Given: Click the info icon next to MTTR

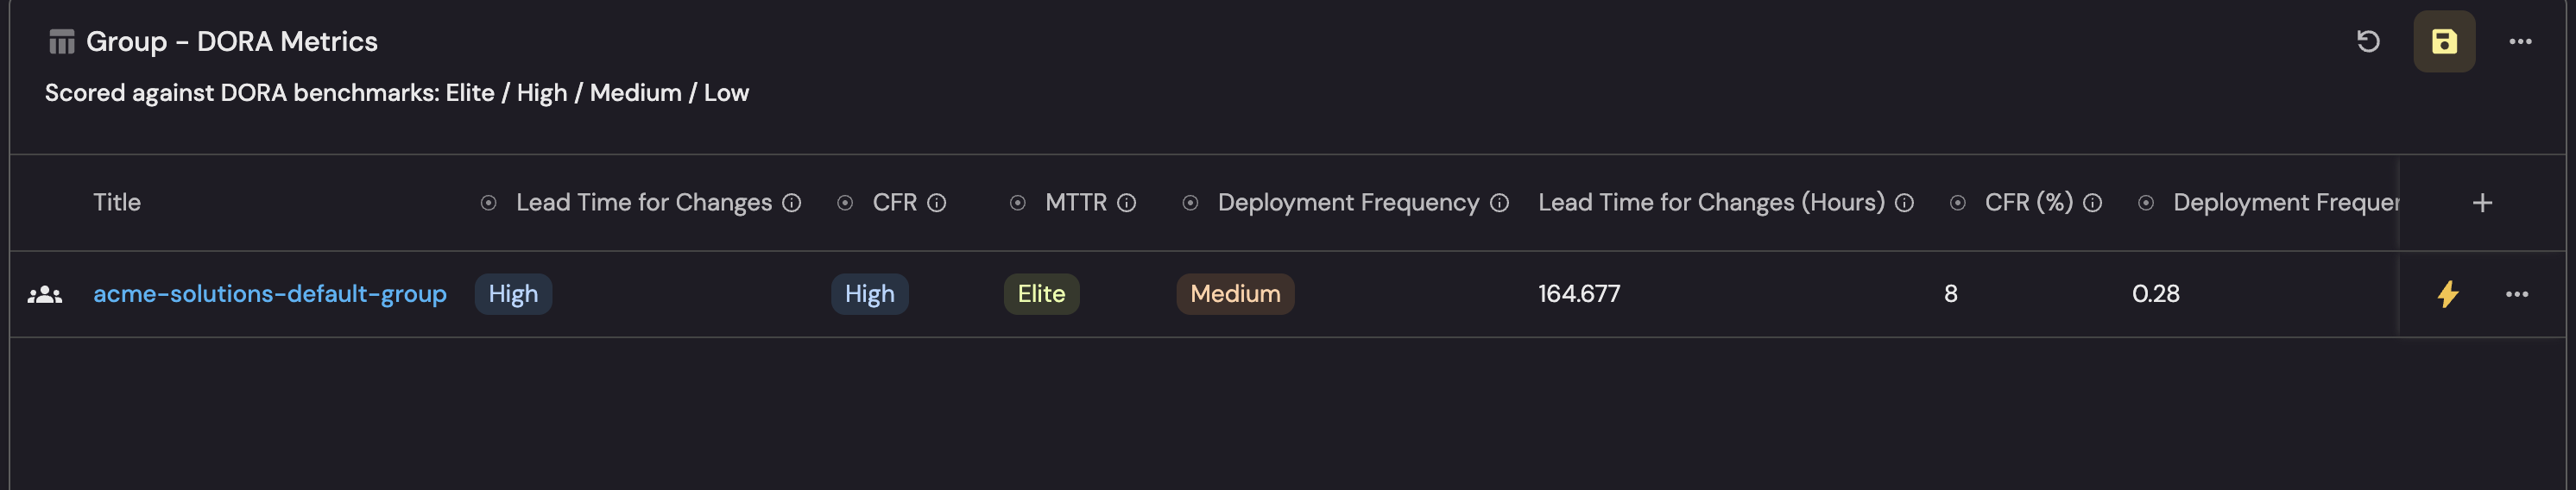Looking at the screenshot, I should point(1126,203).
